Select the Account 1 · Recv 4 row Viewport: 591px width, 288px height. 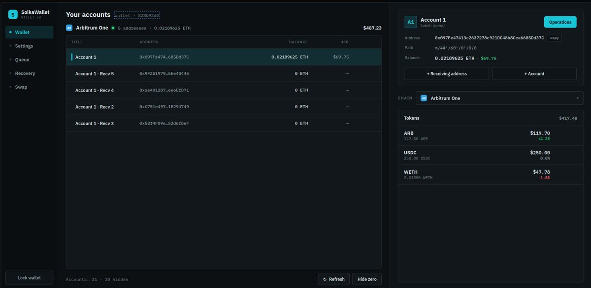coord(224,90)
